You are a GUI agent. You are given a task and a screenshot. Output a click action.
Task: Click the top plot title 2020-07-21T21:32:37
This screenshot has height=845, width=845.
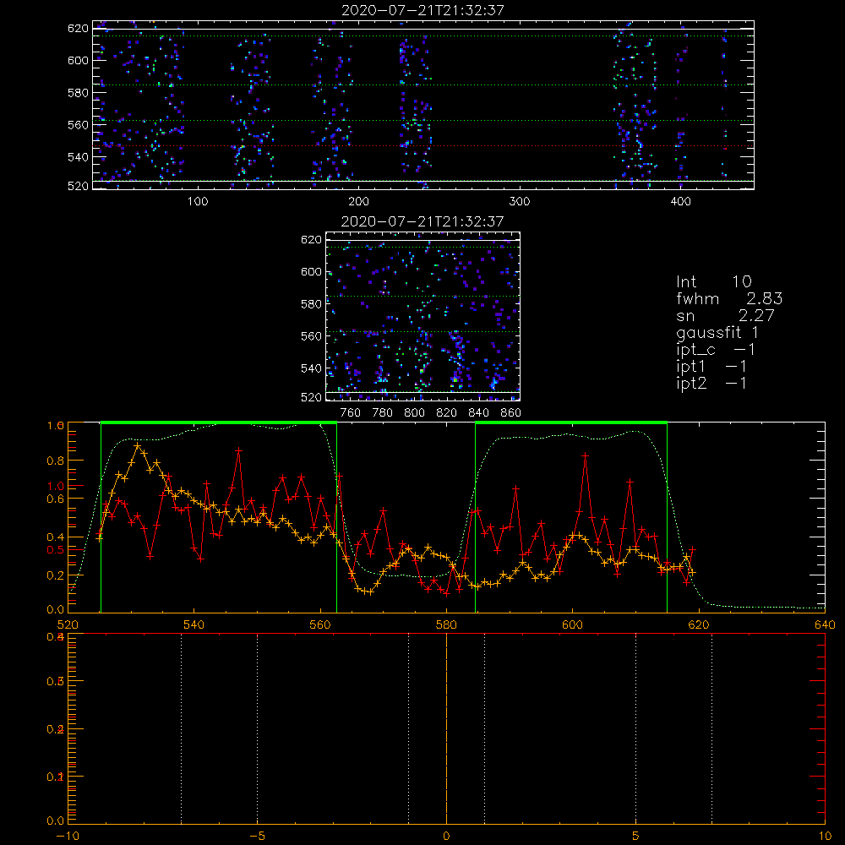(422, 10)
